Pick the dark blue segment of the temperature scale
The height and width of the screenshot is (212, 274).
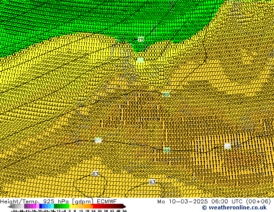pos(41,206)
